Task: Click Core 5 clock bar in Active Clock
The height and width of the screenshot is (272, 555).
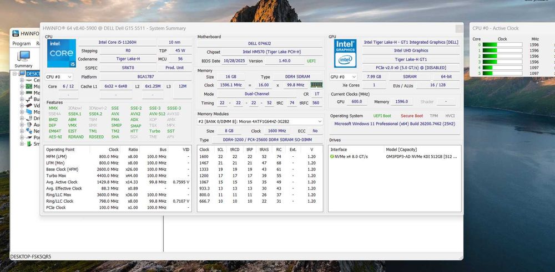Action: pyautogui.click(x=502, y=73)
